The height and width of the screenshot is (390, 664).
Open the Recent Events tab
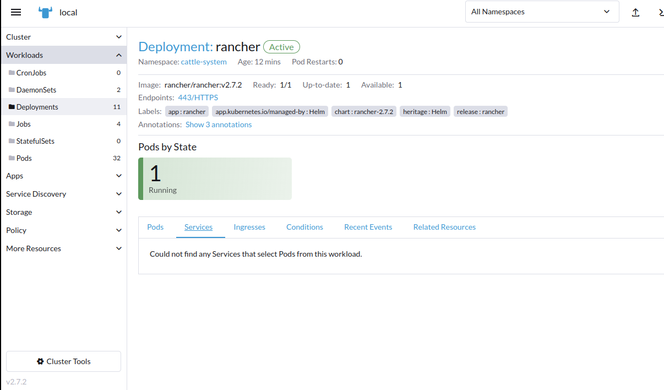(x=368, y=226)
